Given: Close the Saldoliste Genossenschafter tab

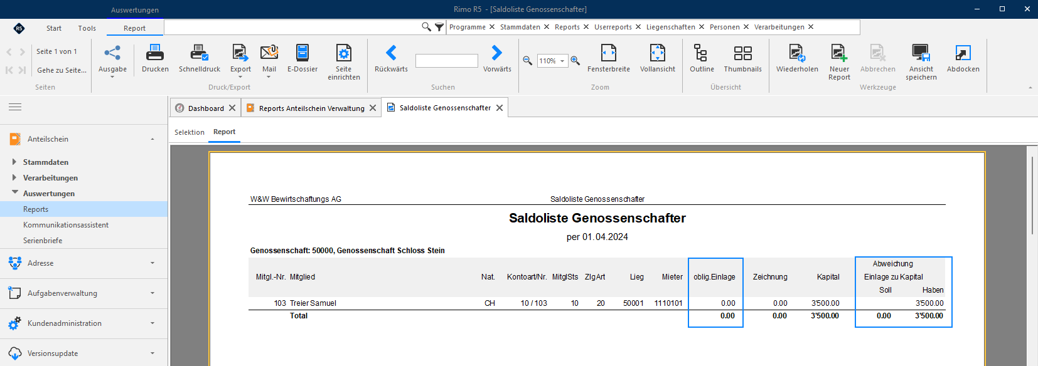Looking at the screenshot, I should [500, 108].
